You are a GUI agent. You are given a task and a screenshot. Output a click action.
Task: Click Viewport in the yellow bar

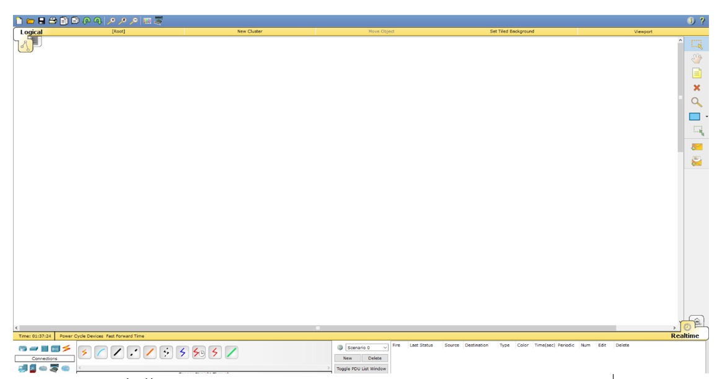643,32
